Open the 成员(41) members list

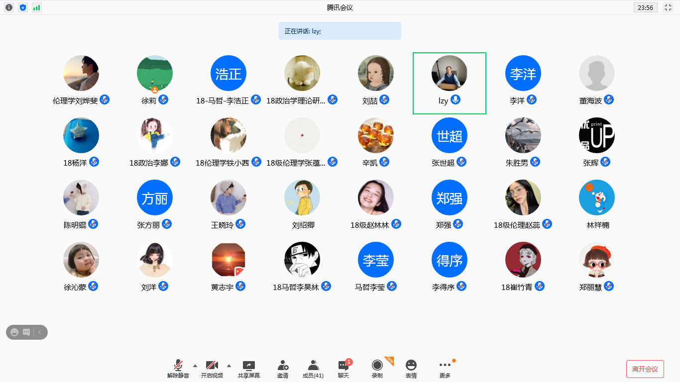tap(313, 369)
